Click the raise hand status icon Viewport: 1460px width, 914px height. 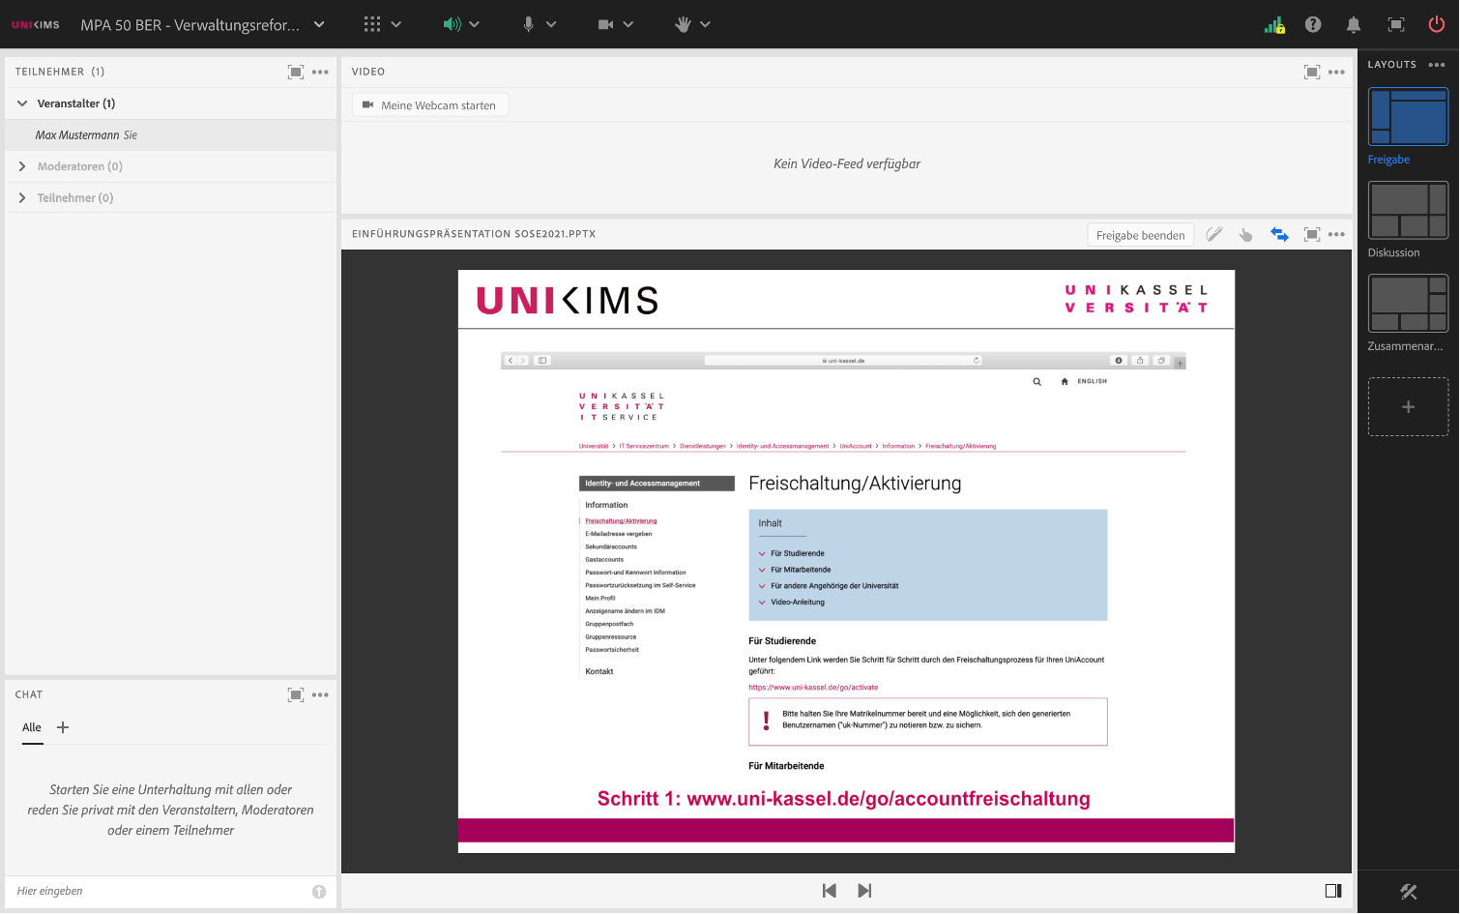pos(683,24)
